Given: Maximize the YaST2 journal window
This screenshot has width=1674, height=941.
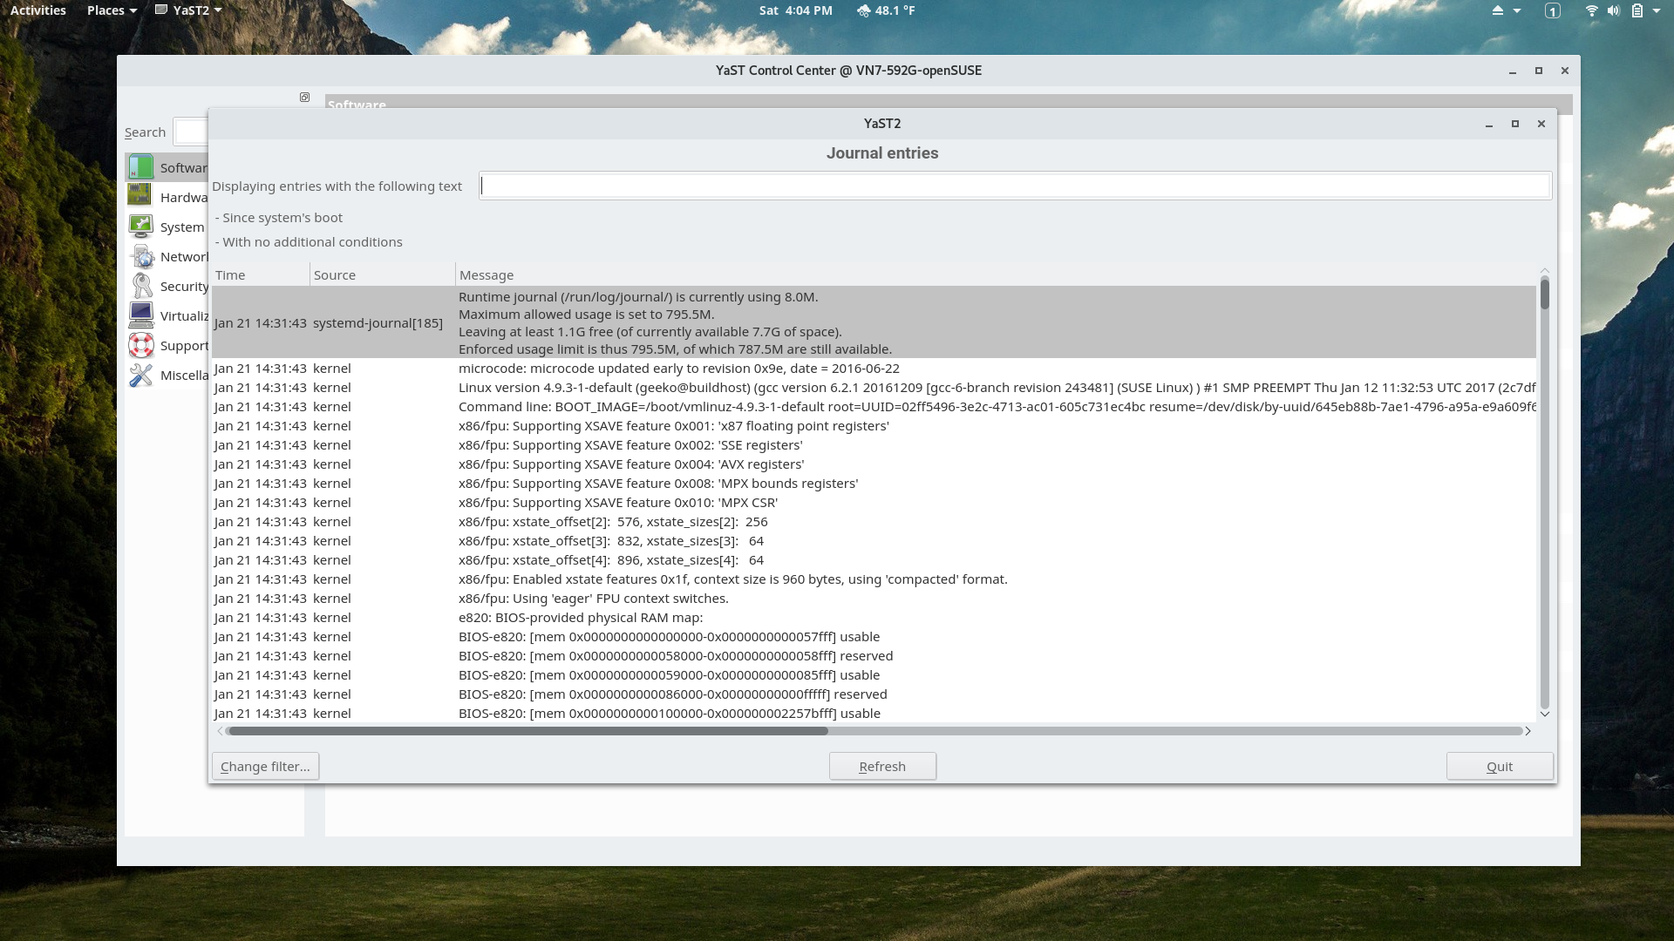Looking at the screenshot, I should (1515, 124).
